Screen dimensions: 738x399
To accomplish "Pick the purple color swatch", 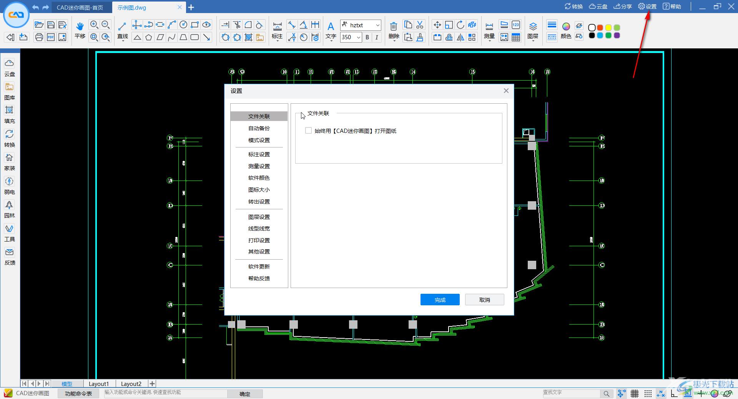I will click(x=617, y=35).
